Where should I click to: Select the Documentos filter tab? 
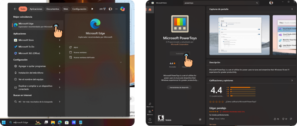[x=53, y=9]
